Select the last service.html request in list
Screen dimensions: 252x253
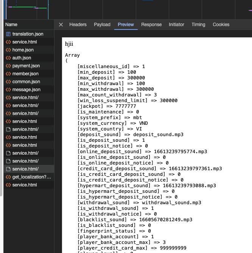click(29, 185)
